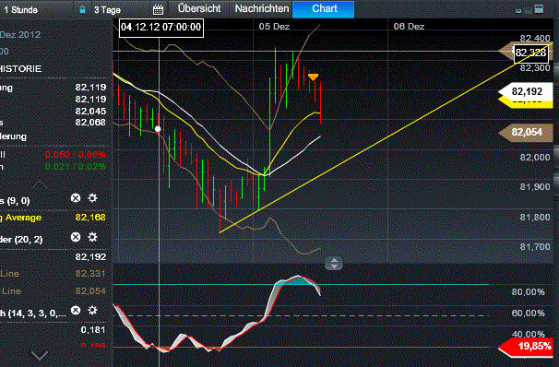Screen dimensions: 559x367
Task: Open settings gear for Stochastic (14, 3, 3)
Action: 92,311
